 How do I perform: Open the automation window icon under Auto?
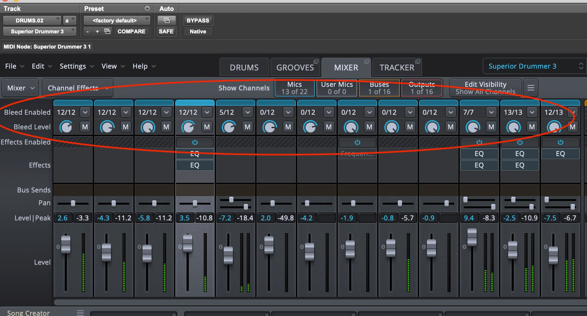(166, 20)
